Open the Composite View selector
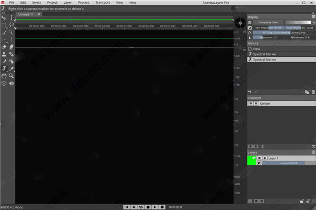Image resolution: width=316 pixels, height=210 pixels. (268, 22)
